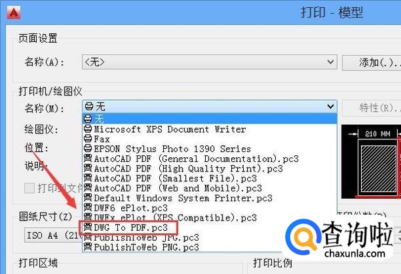This screenshot has height=274, width=401.
Task: Toggle the print to file checkbox
Action: pos(29,188)
